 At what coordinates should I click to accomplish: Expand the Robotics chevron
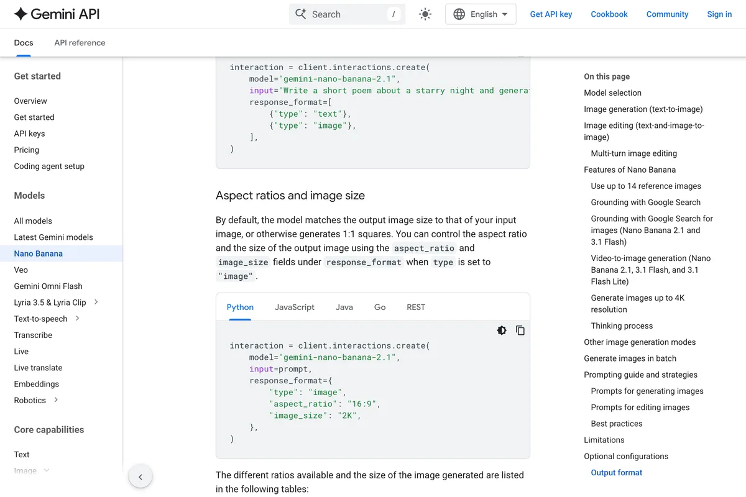click(x=56, y=400)
